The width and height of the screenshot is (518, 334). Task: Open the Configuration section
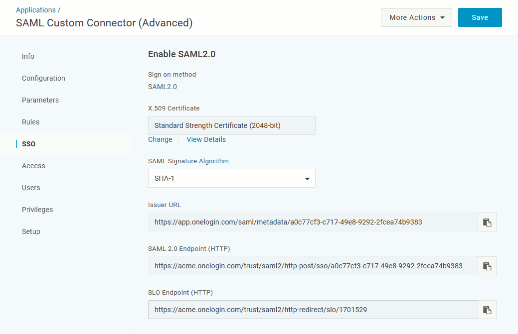pos(43,78)
